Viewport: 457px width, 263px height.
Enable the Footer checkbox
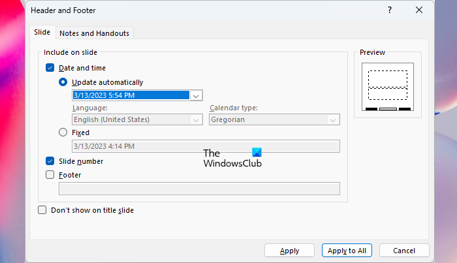(50, 175)
